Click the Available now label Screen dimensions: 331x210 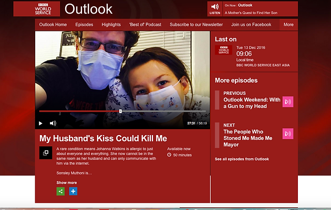click(x=179, y=149)
